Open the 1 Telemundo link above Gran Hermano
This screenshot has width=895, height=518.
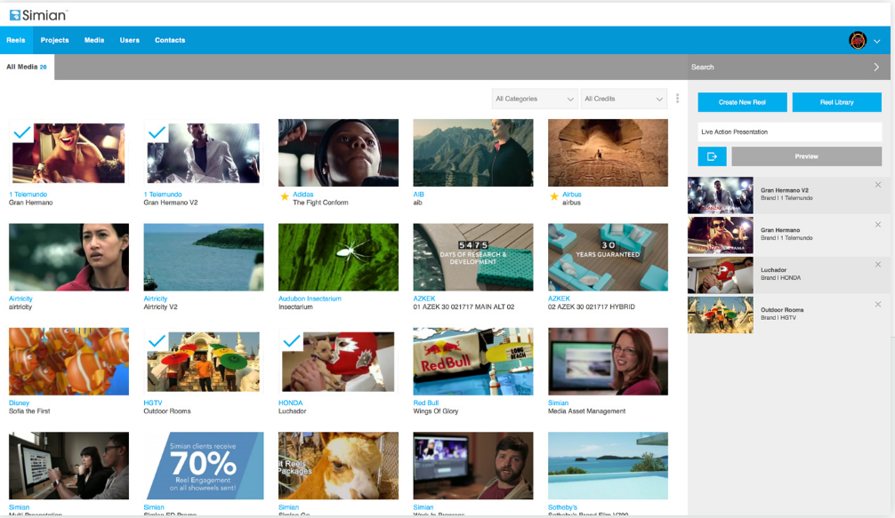coord(28,195)
